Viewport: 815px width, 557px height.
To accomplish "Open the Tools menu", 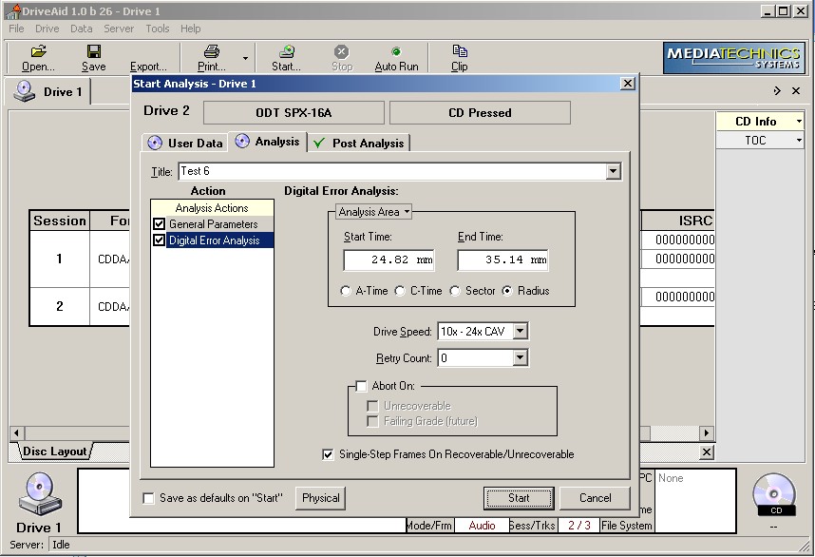I will [x=158, y=29].
